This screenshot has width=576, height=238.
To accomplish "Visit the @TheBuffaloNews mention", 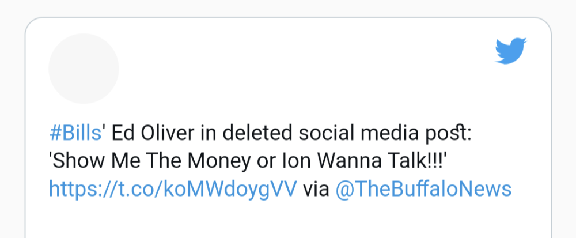I will (423, 189).
